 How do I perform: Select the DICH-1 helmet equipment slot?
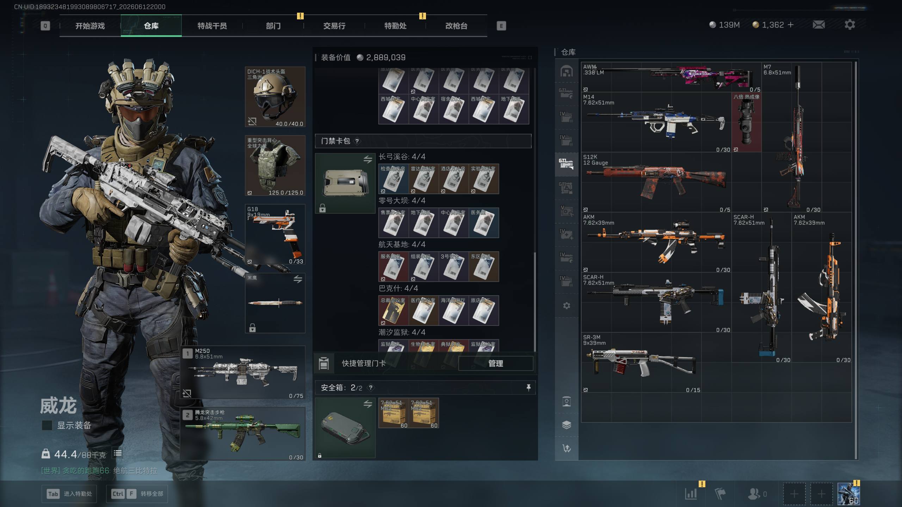275,97
